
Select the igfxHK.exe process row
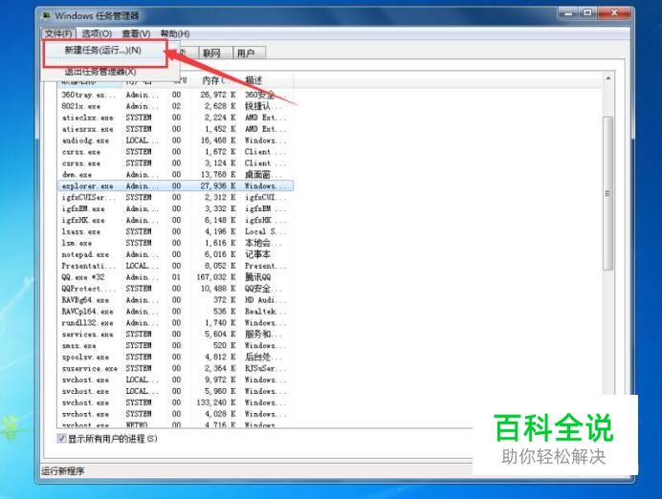click(x=175, y=220)
